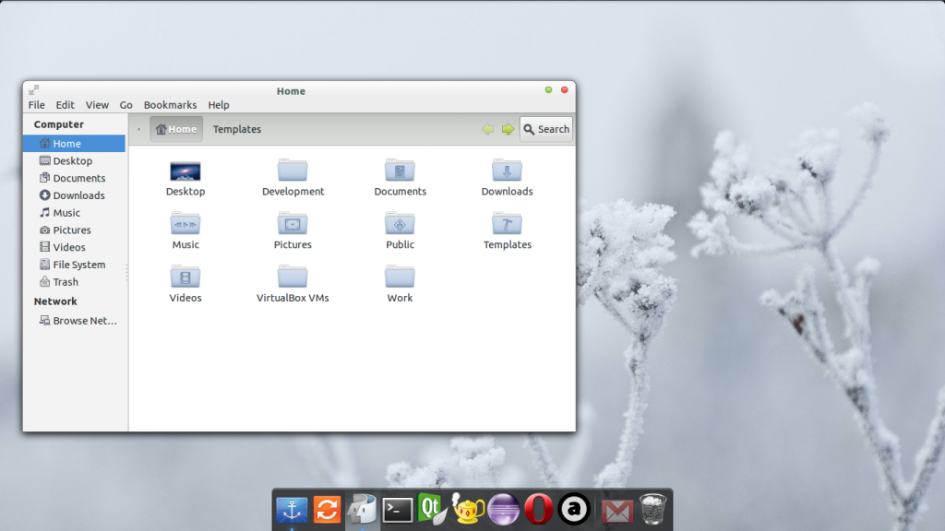Open the trash can in the dock
Image resolution: width=945 pixels, height=531 pixels.
coord(653,509)
